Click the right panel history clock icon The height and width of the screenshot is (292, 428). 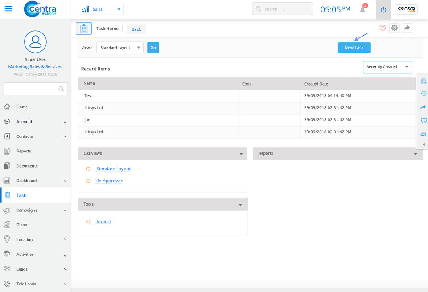424,93
